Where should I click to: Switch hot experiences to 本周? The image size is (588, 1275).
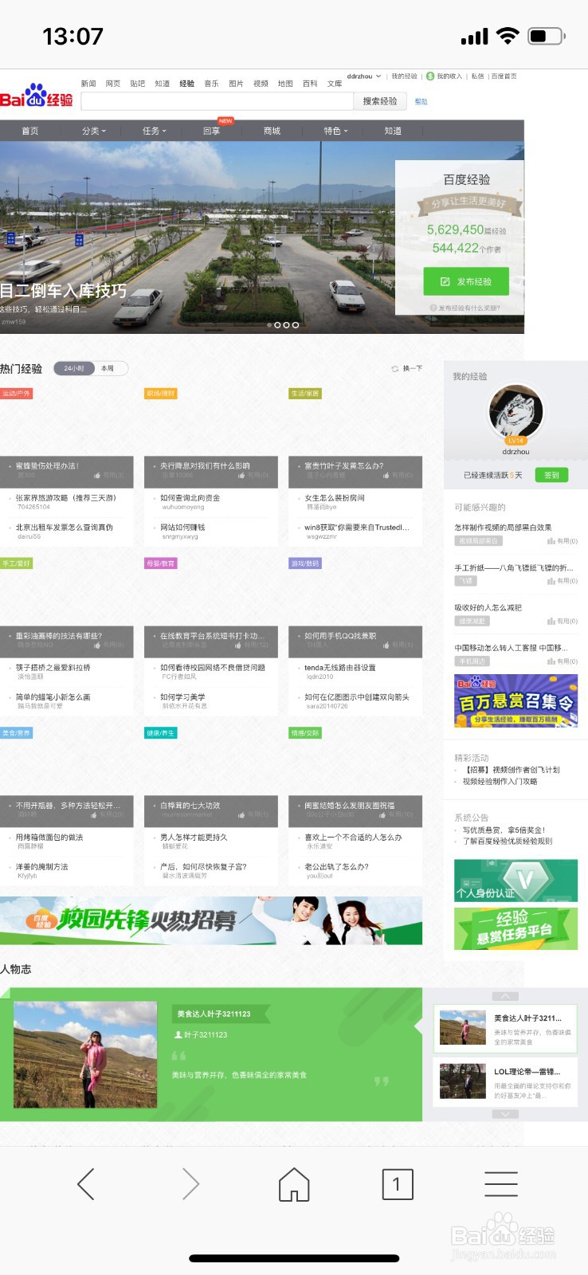tap(108, 368)
